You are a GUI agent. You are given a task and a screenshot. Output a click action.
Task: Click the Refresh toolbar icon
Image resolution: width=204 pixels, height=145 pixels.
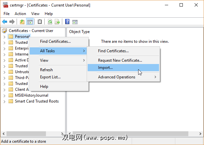click(50, 22)
